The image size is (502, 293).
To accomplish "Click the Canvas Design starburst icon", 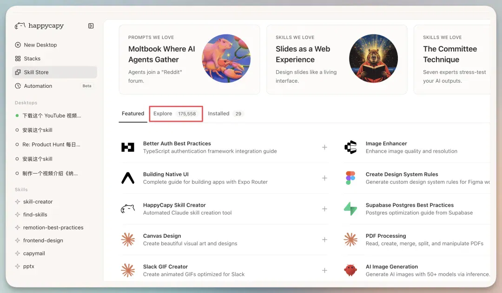I will [x=128, y=240].
